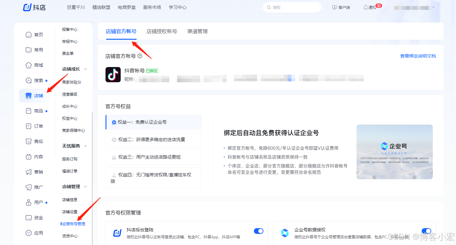456x245 pixels.
Task: Collapse the 无忧服务 section
Action: [x=85, y=146]
